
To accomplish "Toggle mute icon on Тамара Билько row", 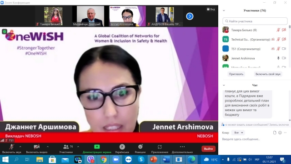I will pos(278,30).
